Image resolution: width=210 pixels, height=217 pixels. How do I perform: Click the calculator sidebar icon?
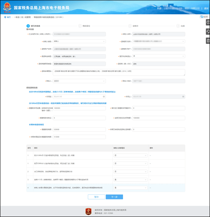click(x=208, y=41)
